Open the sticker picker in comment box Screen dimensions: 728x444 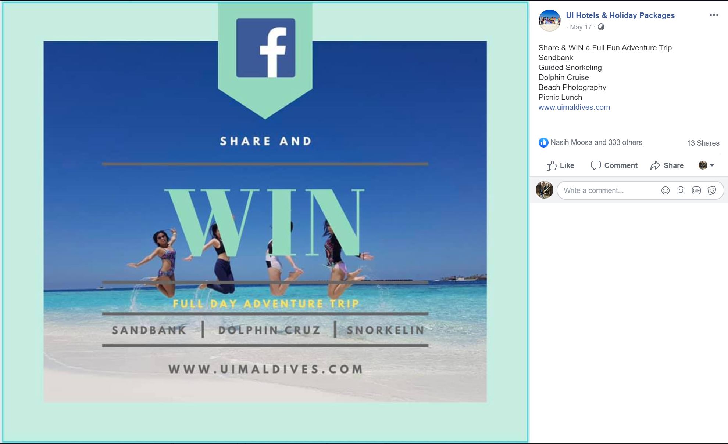tap(712, 190)
